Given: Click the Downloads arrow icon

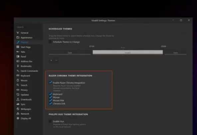Looking at the screenshot, I should click(x=18, y=99).
